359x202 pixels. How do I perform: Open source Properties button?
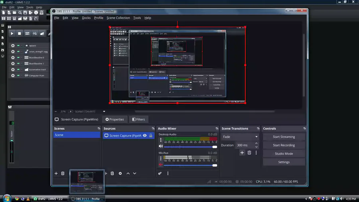[x=114, y=119]
